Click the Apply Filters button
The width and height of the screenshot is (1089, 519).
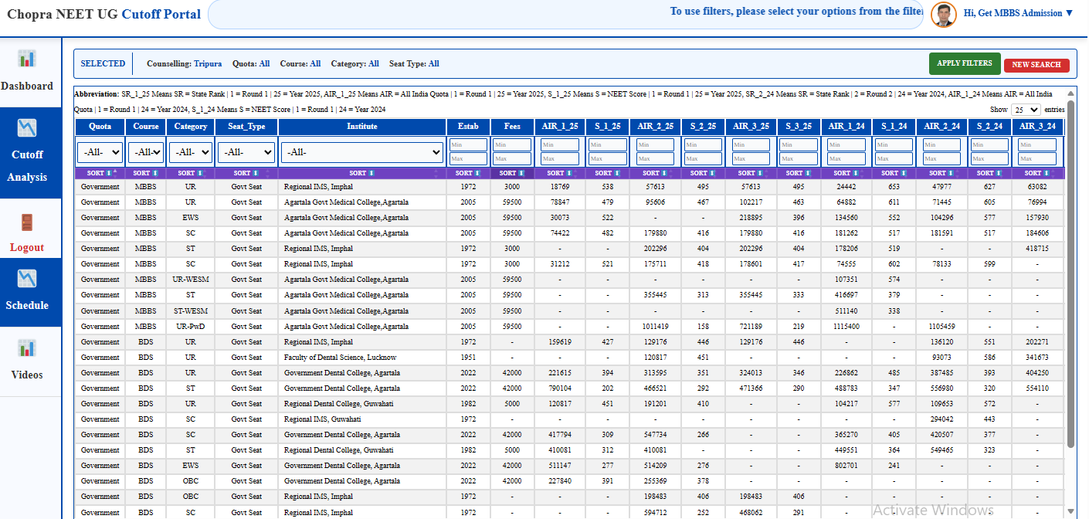tap(964, 63)
